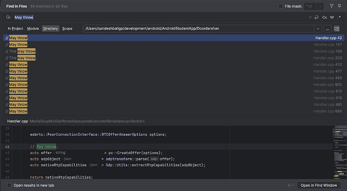
Task: Click the RTCOfferAnswerOptions options line
Action: tap(98, 134)
